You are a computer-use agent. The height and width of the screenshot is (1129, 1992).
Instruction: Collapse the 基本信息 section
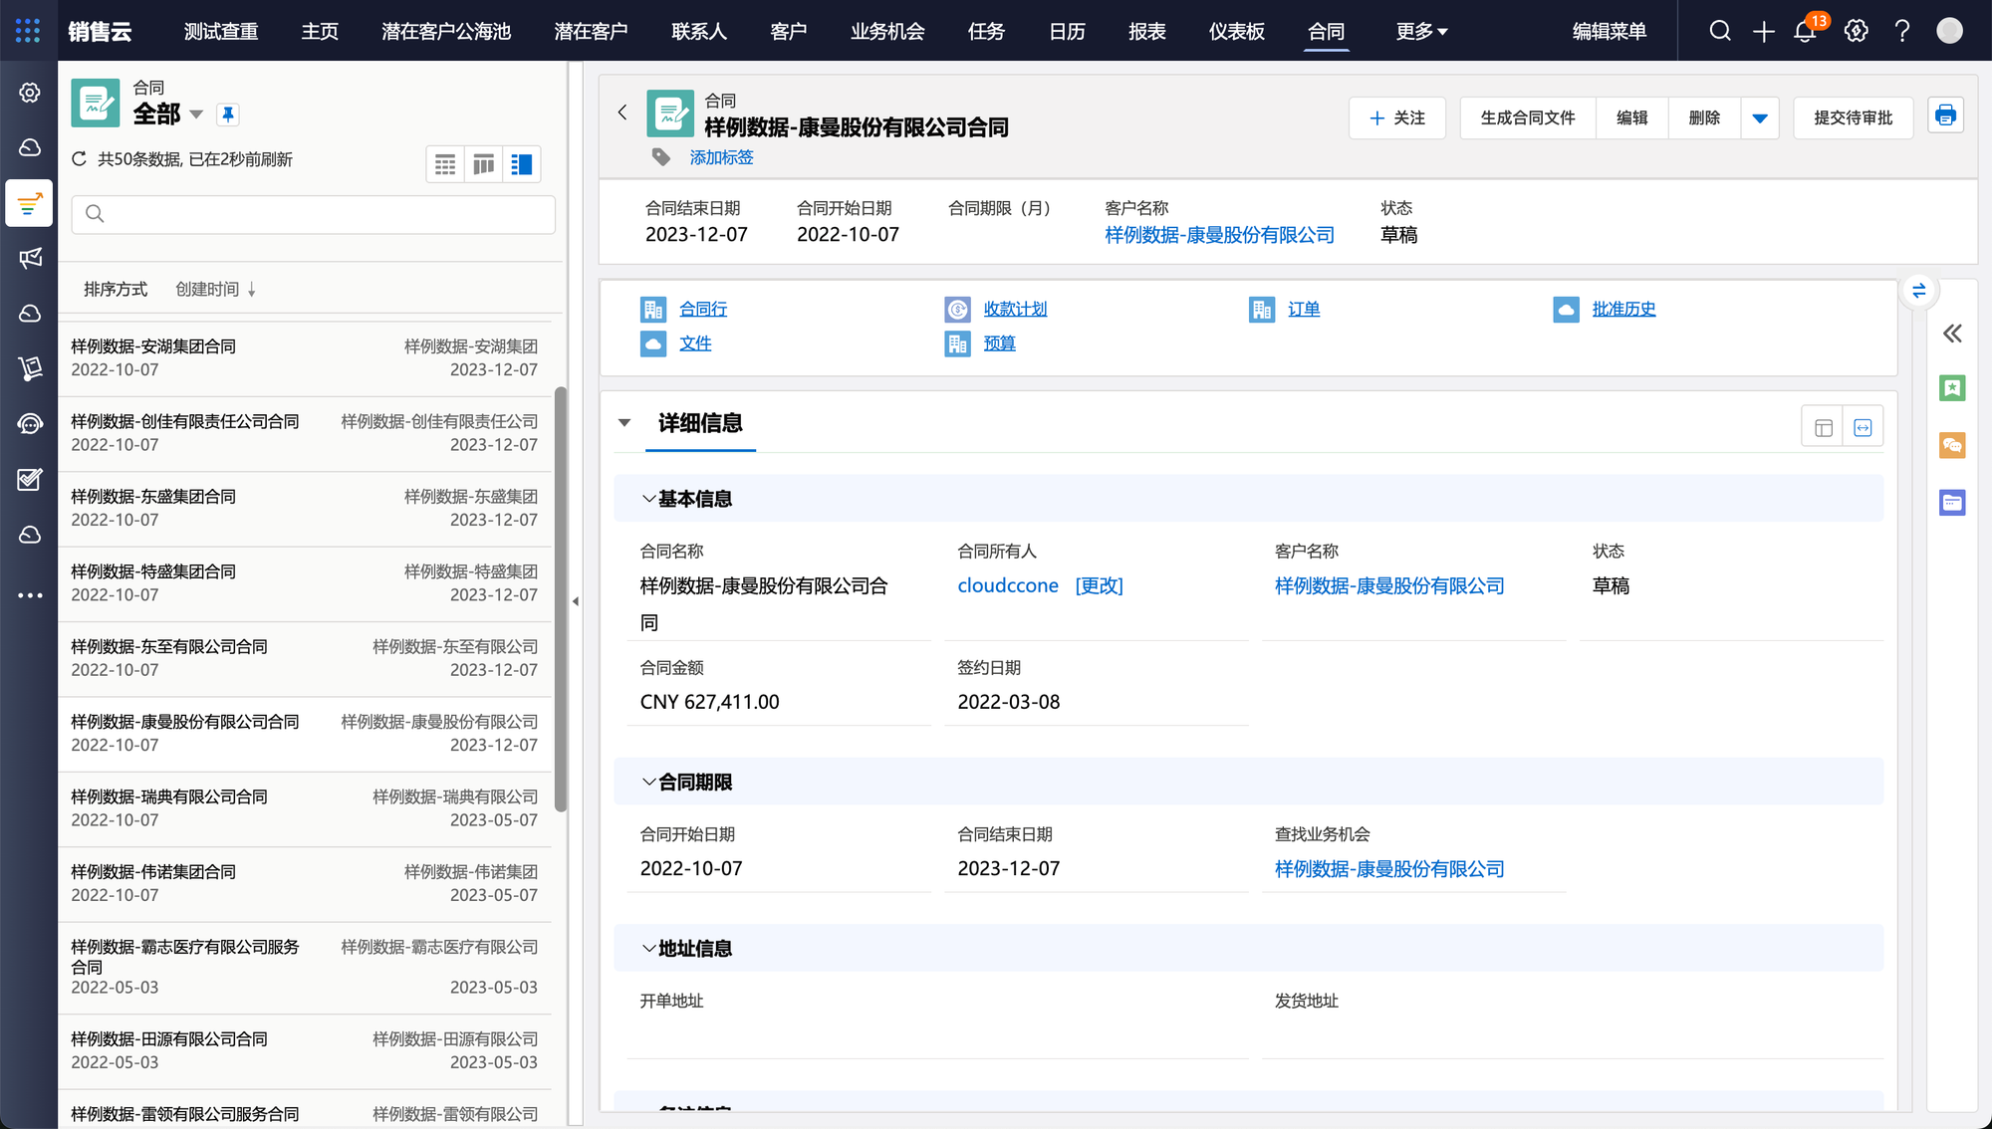[x=649, y=499]
